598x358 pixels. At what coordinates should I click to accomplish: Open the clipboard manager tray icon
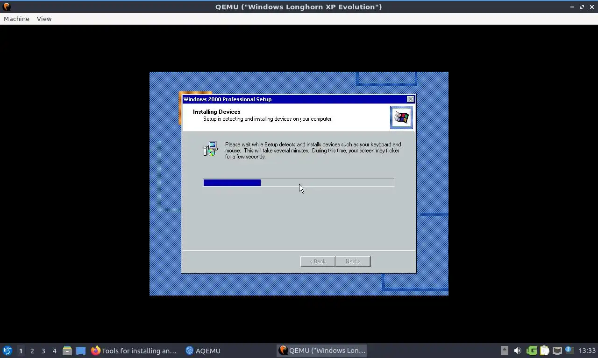coord(544,351)
